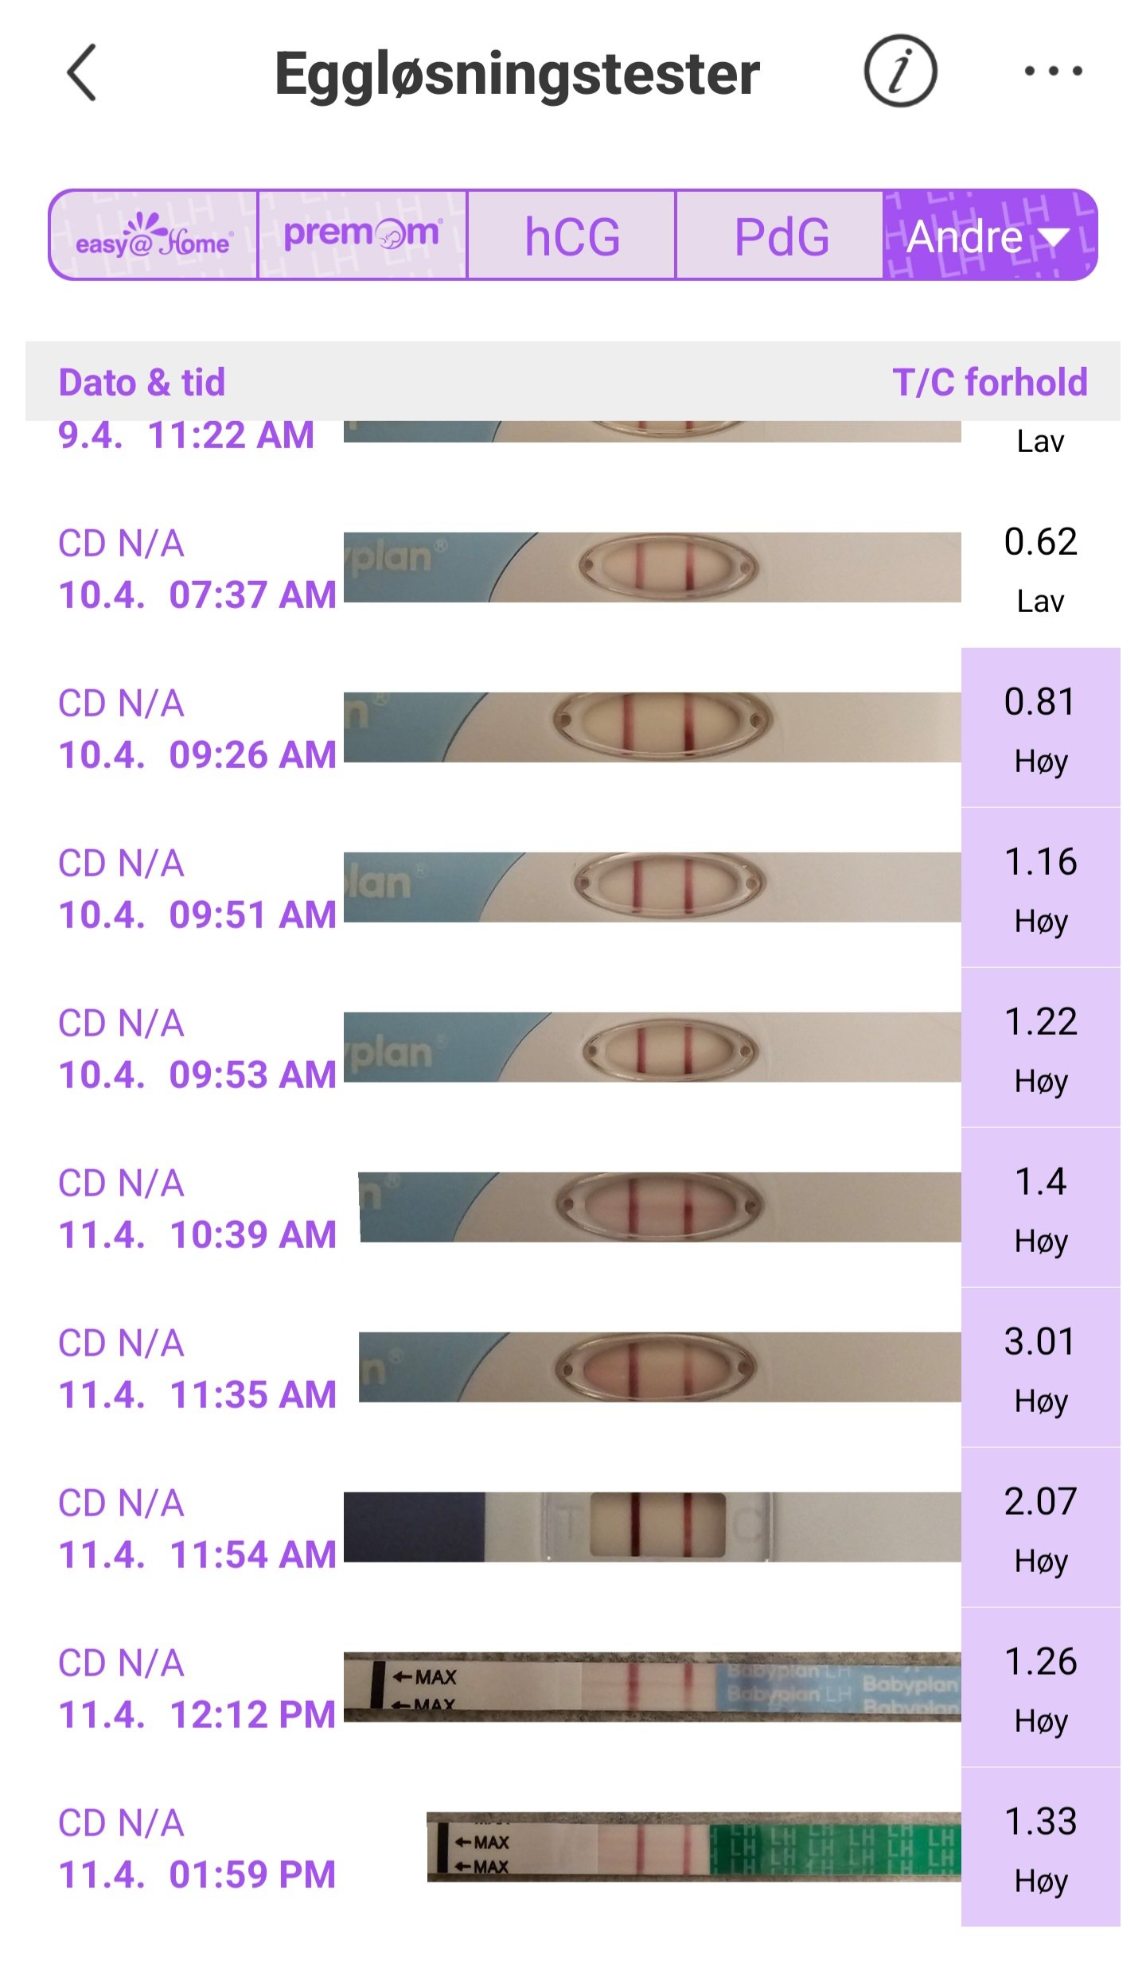View test image from 11.4. 11:54 AM
This screenshot has height=1962, width=1146.
[x=652, y=1526]
